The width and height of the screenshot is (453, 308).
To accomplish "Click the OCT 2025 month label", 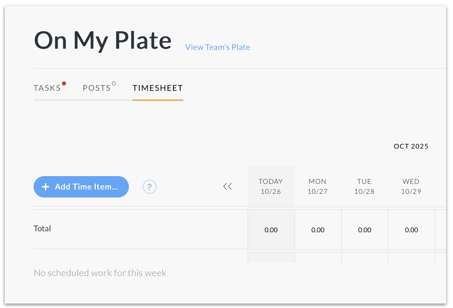I will pyautogui.click(x=411, y=146).
